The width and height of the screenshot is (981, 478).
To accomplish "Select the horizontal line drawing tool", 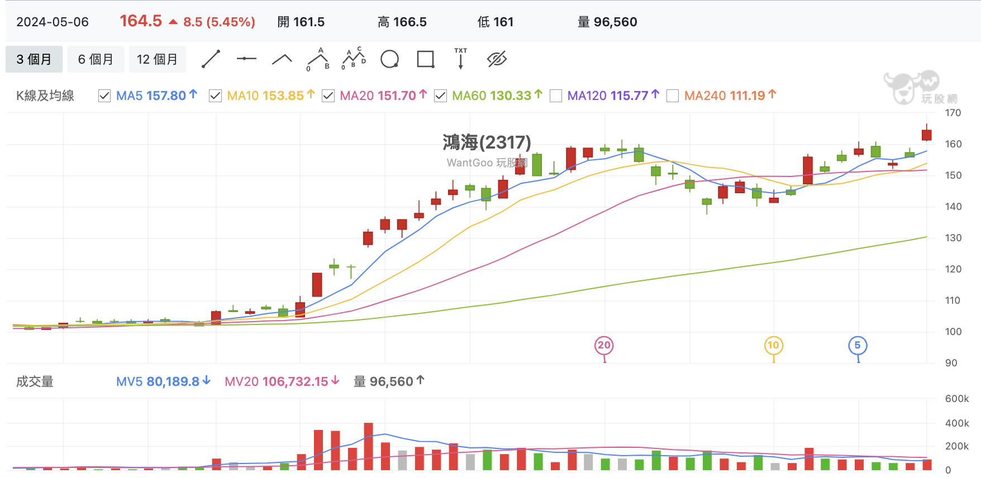I will pos(246,59).
